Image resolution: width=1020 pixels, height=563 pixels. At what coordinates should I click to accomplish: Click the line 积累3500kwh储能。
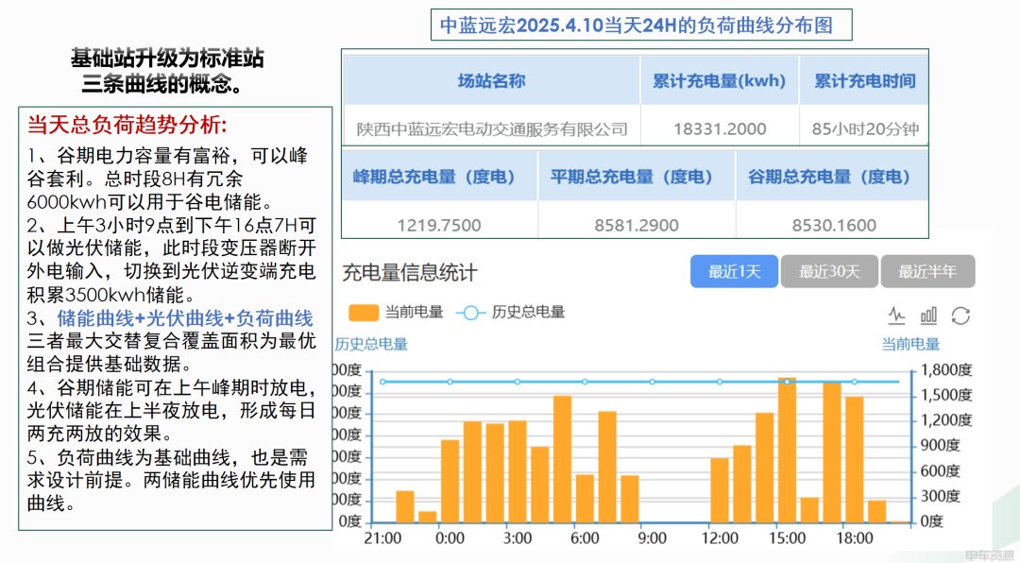[x=111, y=296]
